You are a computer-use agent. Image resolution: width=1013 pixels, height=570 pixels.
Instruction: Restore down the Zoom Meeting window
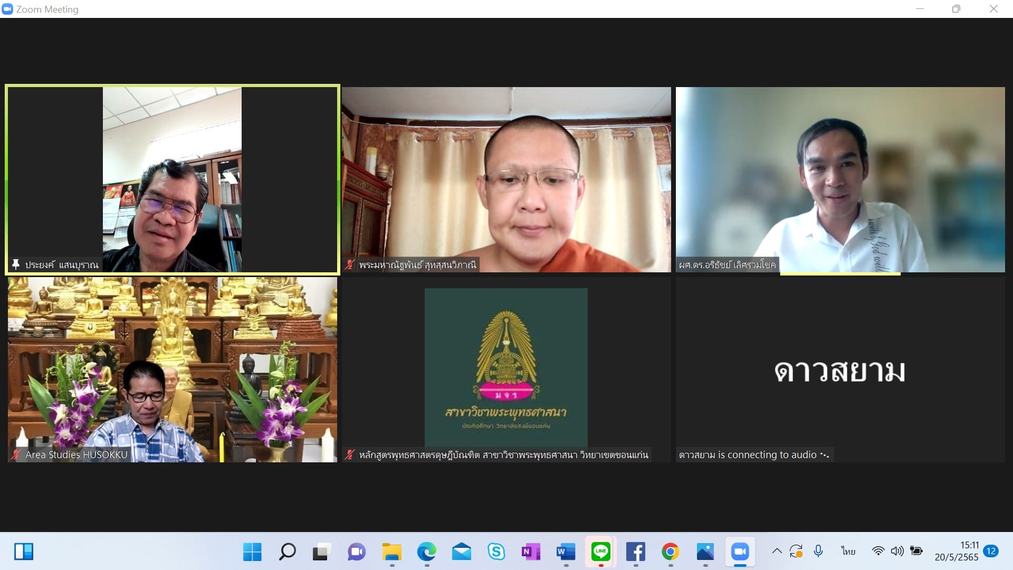point(956,9)
